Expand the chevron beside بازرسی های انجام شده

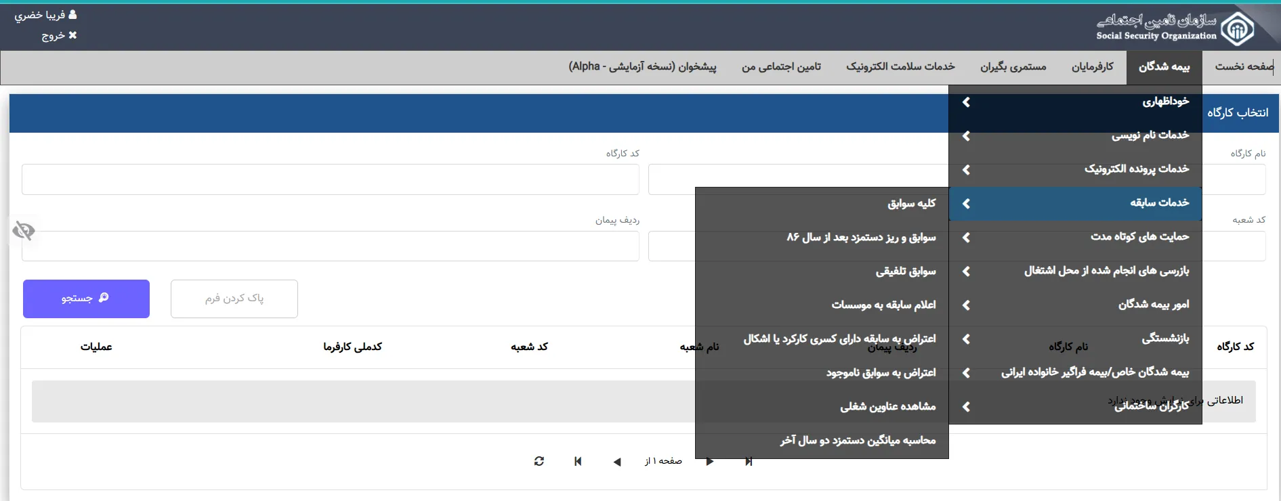pyautogui.click(x=967, y=271)
